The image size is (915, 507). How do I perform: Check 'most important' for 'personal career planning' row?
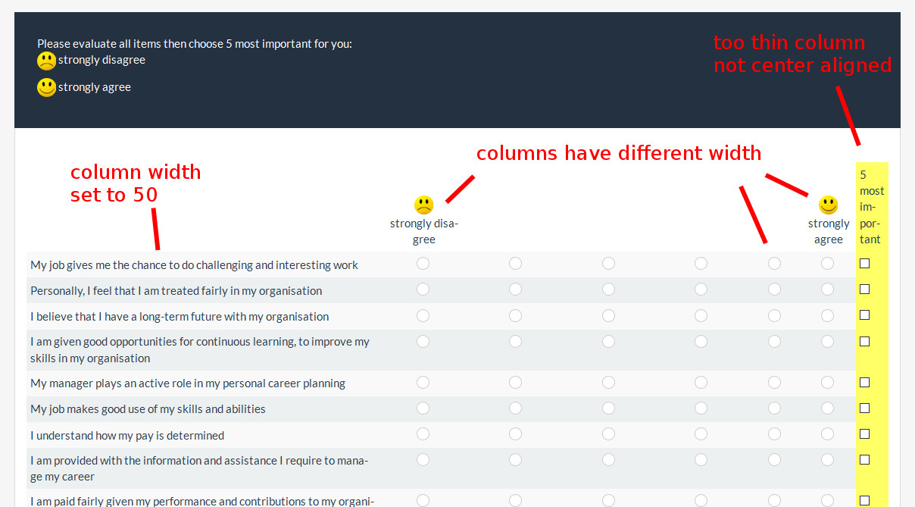[864, 383]
